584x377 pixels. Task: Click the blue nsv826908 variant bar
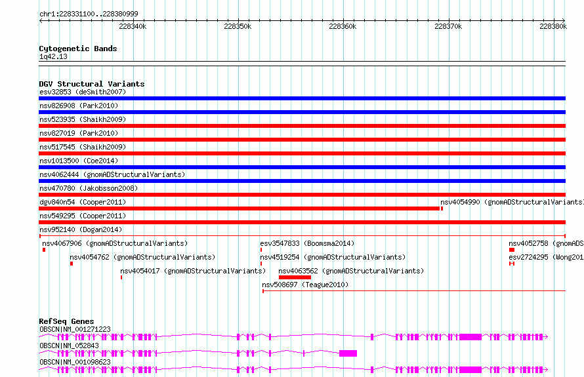coord(302,112)
